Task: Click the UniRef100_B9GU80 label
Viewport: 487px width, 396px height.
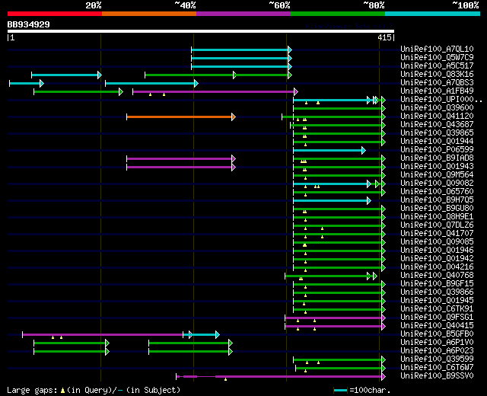Action: [x=437, y=208]
